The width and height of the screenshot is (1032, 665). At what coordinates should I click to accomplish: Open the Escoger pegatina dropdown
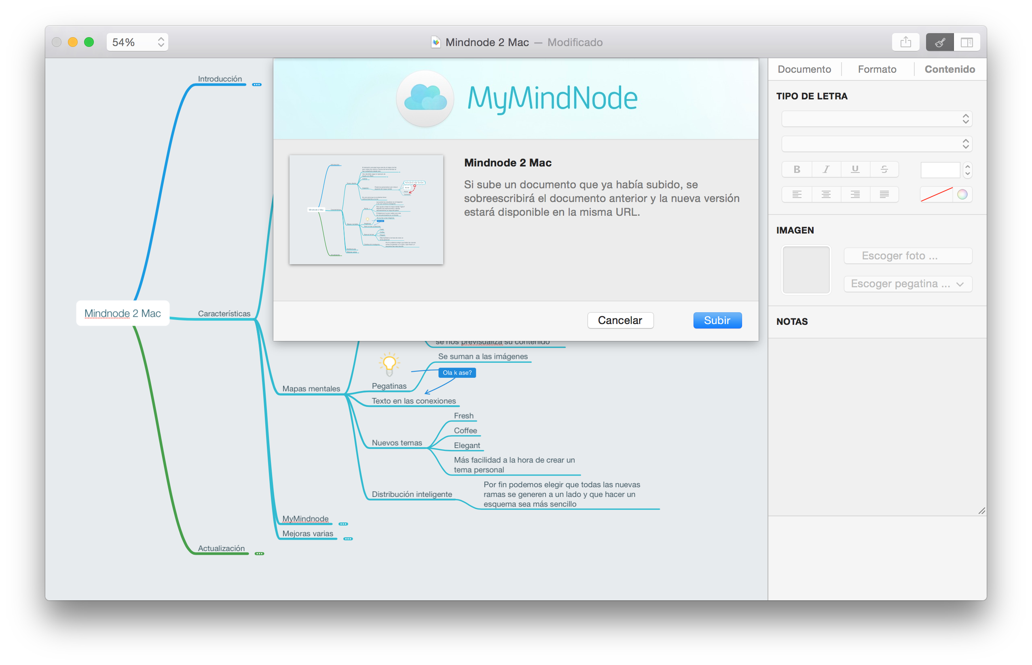click(907, 284)
